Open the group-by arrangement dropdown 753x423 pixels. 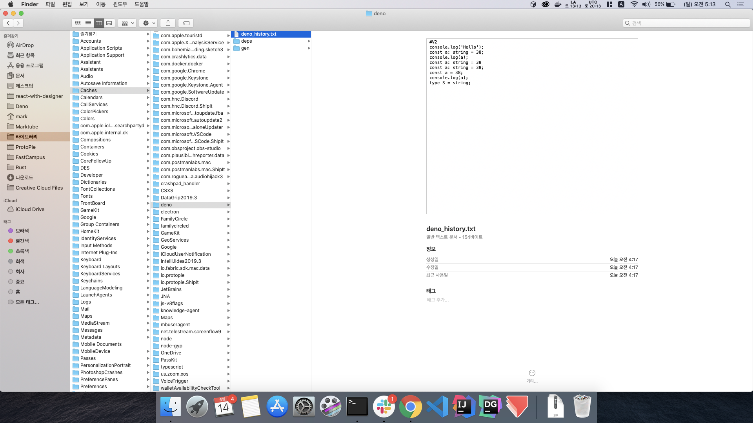point(128,23)
